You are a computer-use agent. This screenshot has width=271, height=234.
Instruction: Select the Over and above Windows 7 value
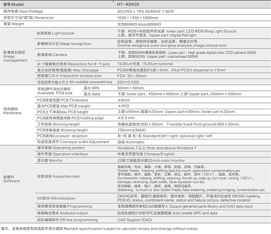(171, 148)
